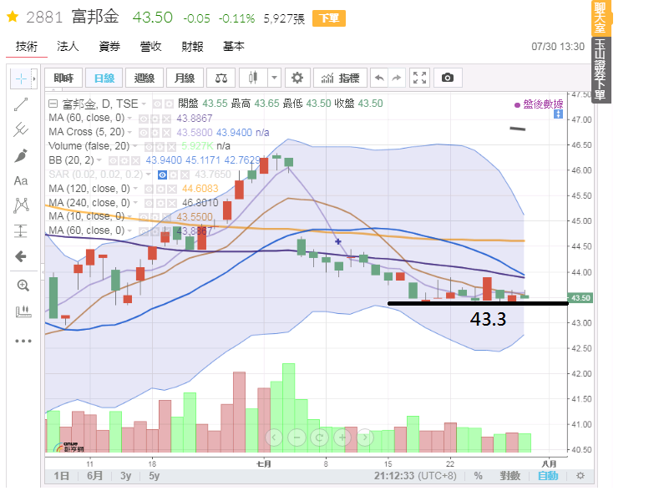Select the brush drawing tool
Viewport: 659px width, 501px height.
click(x=21, y=155)
